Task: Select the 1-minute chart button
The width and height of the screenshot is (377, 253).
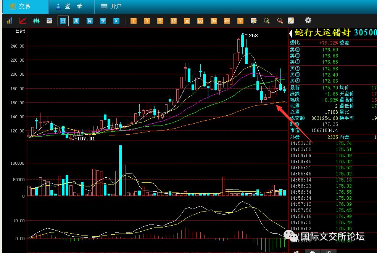Action: [134, 21]
